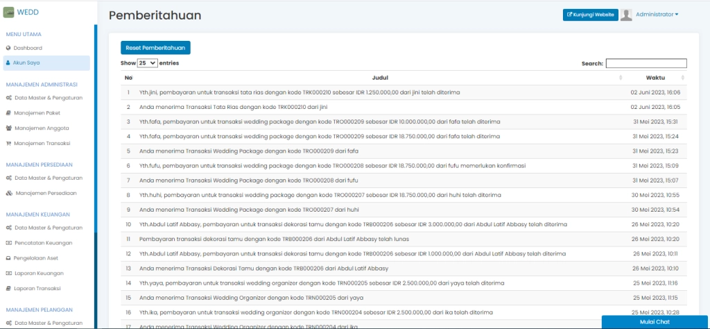This screenshot has width=710, height=329.
Task: Open the Dashboard menu item
Action: pyautogui.click(x=28, y=48)
